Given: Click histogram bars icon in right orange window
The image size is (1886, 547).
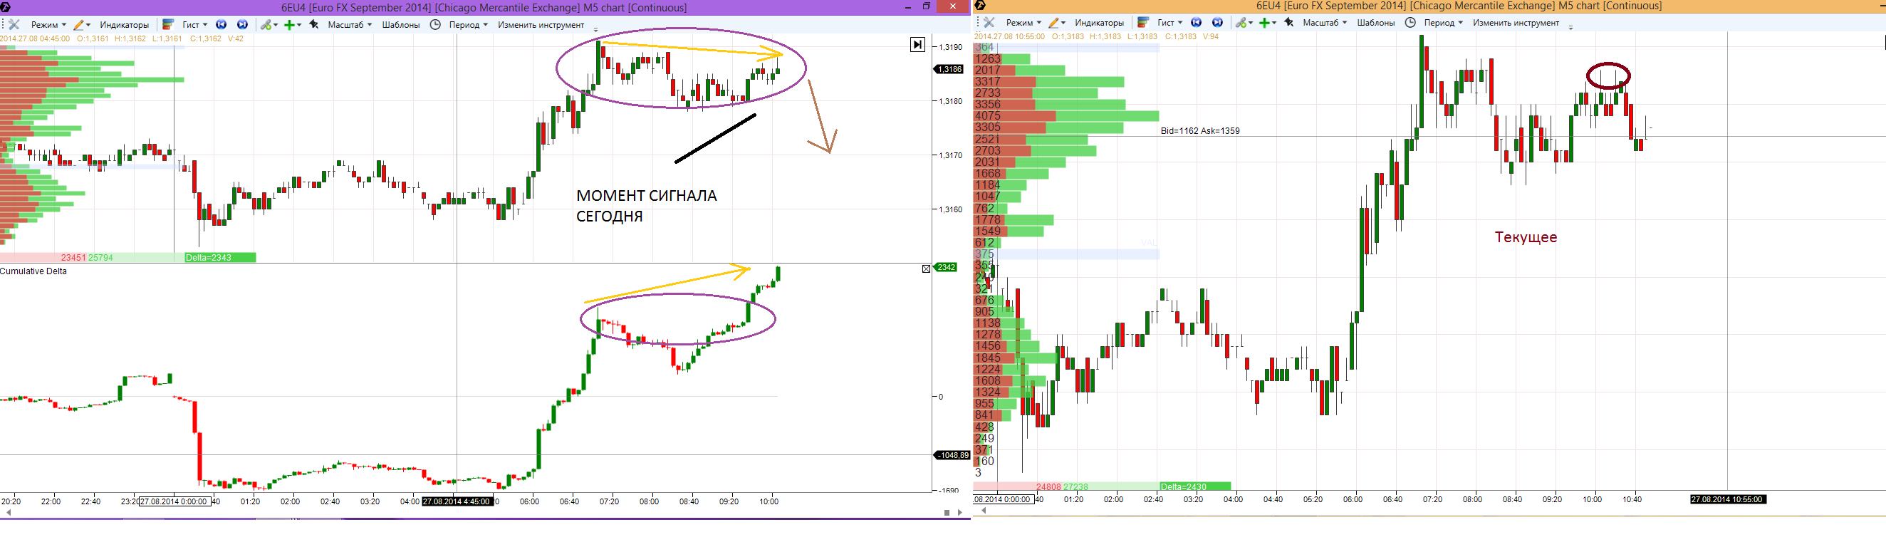Looking at the screenshot, I should click(x=1144, y=23).
